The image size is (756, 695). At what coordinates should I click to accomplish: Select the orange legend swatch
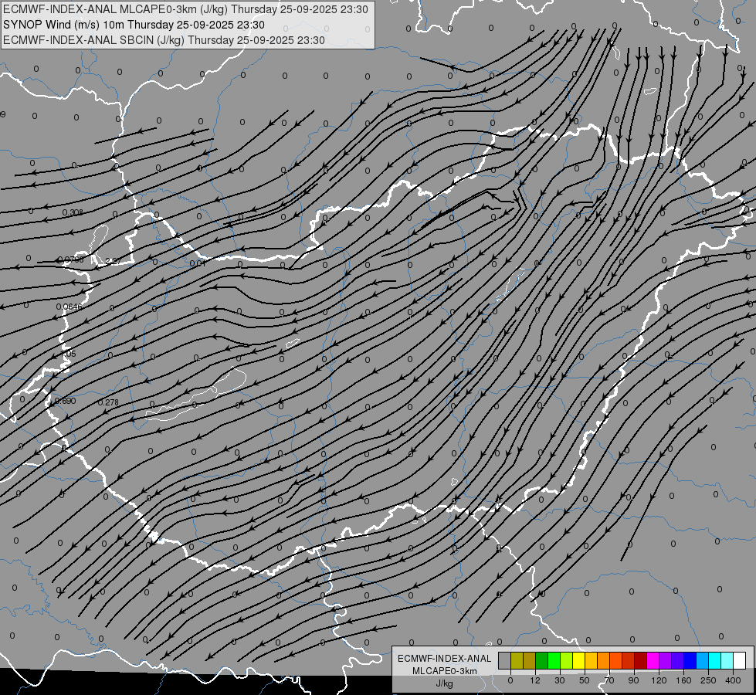pyautogui.click(x=604, y=660)
